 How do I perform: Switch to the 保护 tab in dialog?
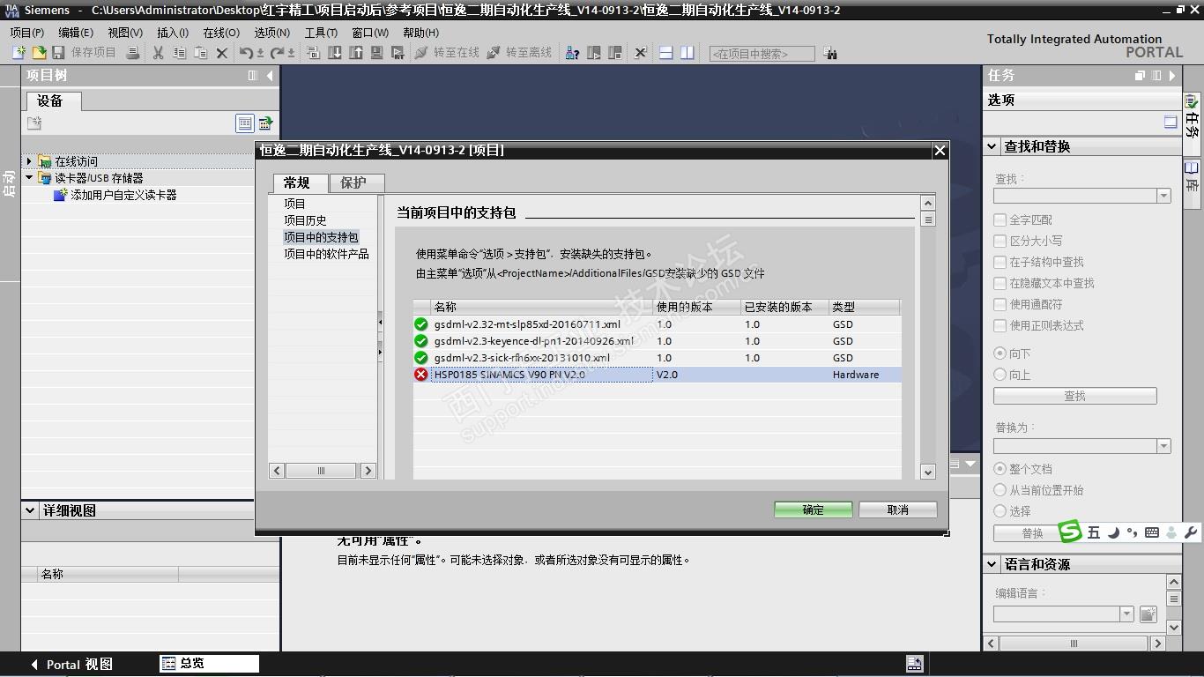point(357,183)
